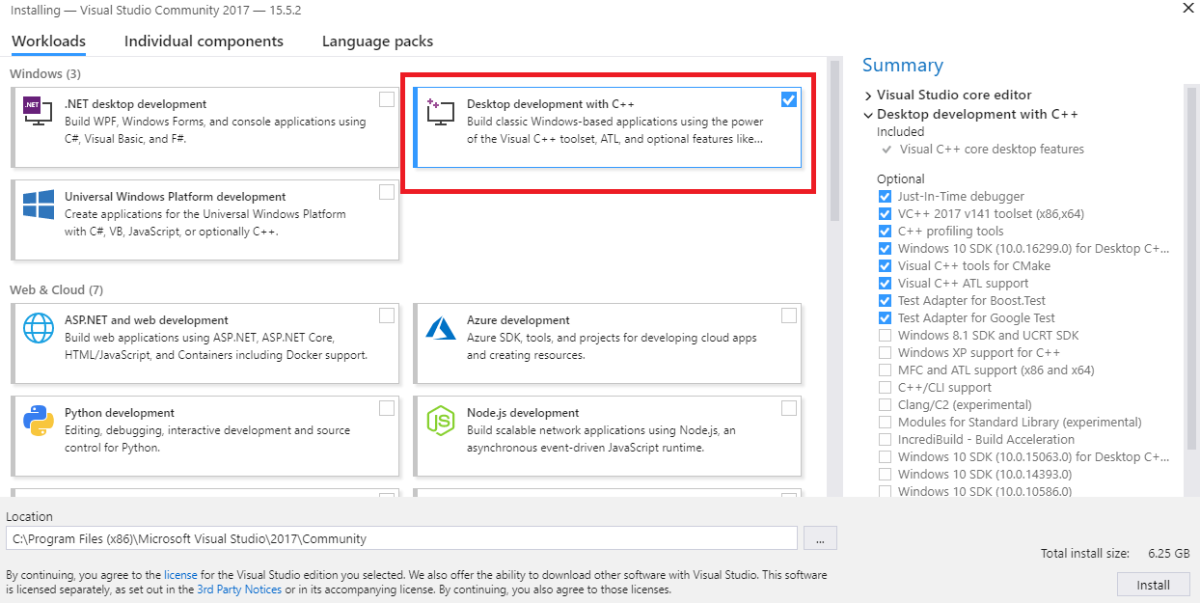Tick Windows 10 SDK (10.0.14393.0) checkbox
This screenshot has height=603, width=1200.
(x=885, y=475)
